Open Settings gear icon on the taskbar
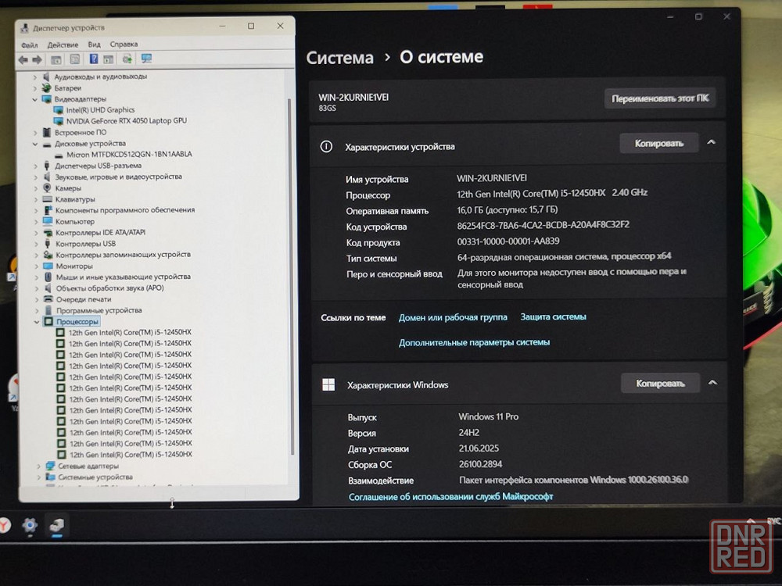782x586 pixels. pyautogui.click(x=30, y=525)
